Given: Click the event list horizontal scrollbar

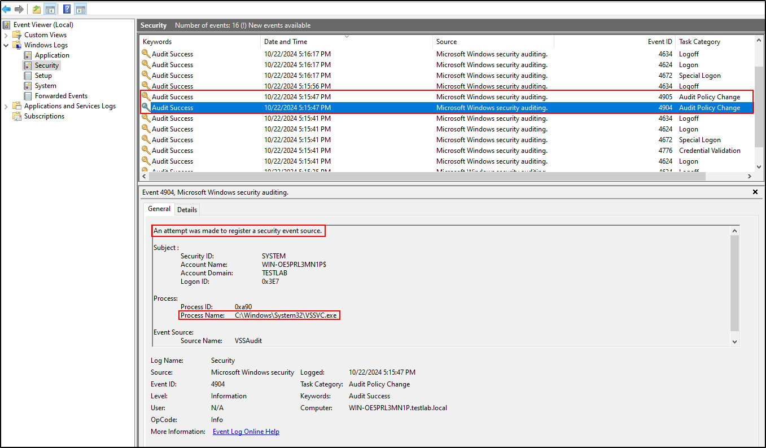Looking at the screenshot, I should click(423, 177).
